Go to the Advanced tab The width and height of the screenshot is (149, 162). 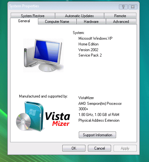(121, 22)
